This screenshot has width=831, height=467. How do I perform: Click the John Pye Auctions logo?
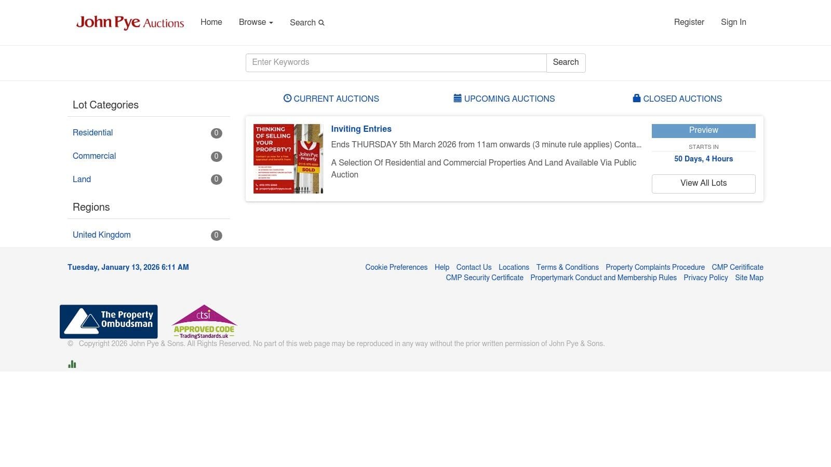pos(130,22)
